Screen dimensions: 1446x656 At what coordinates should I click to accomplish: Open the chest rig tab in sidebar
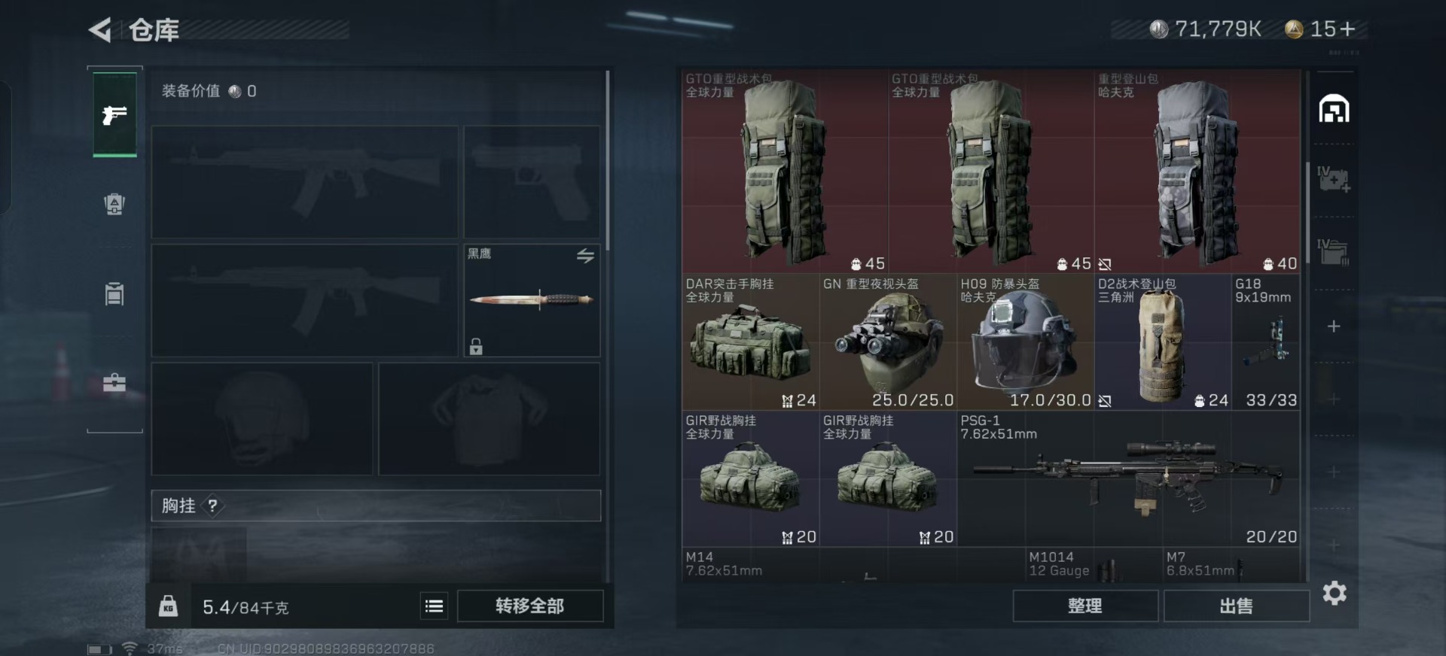coord(114,293)
